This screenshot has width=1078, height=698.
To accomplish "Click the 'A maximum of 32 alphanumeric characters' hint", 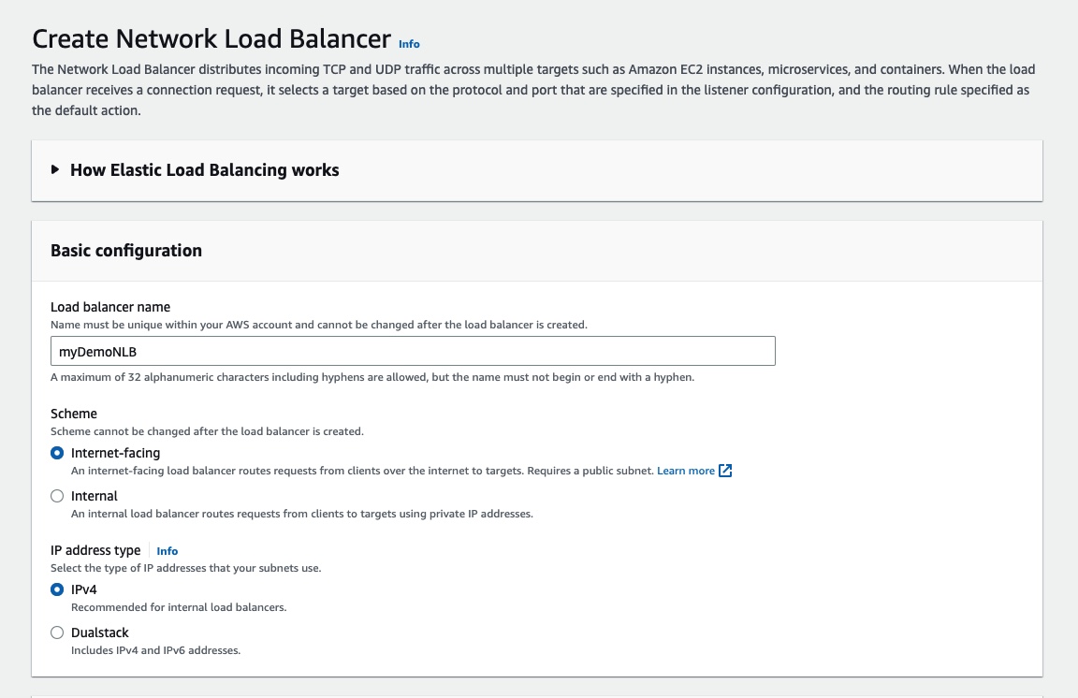I will pyautogui.click(x=372, y=377).
